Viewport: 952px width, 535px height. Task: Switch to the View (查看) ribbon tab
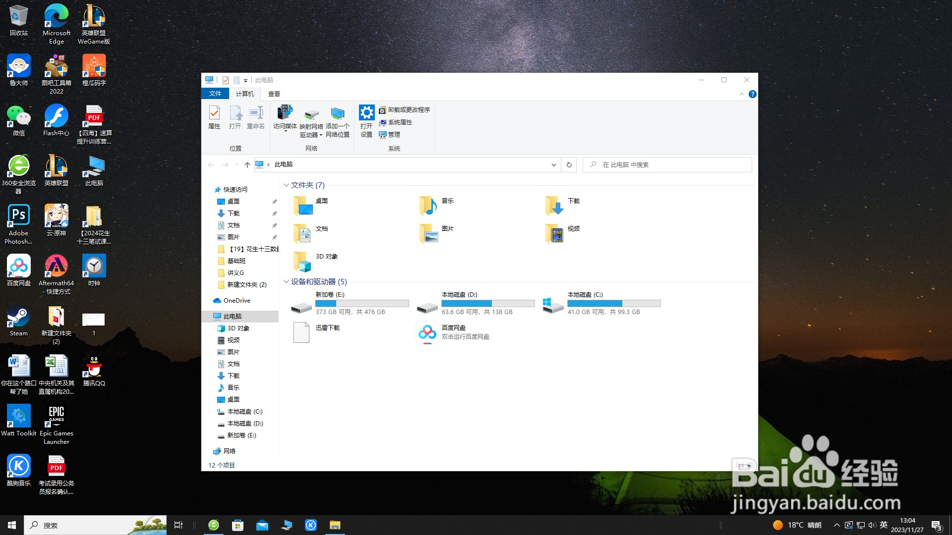tap(274, 94)
